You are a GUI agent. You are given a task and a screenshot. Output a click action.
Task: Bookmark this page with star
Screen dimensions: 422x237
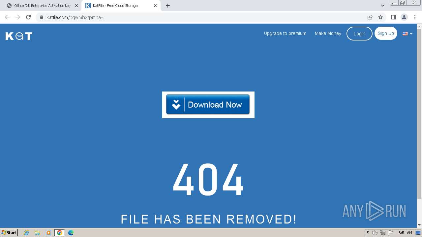380,17
